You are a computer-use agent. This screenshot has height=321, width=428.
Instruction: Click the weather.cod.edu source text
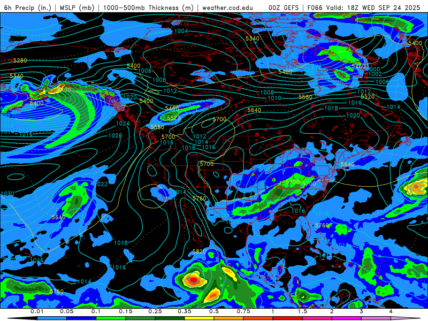click(227, 7)
